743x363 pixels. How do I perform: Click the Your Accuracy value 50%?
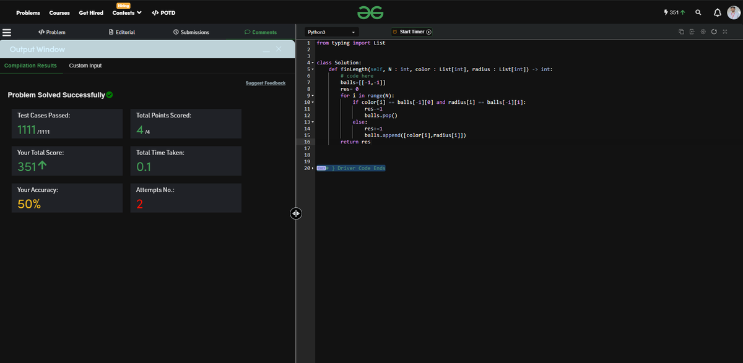(x=29, y=205)
